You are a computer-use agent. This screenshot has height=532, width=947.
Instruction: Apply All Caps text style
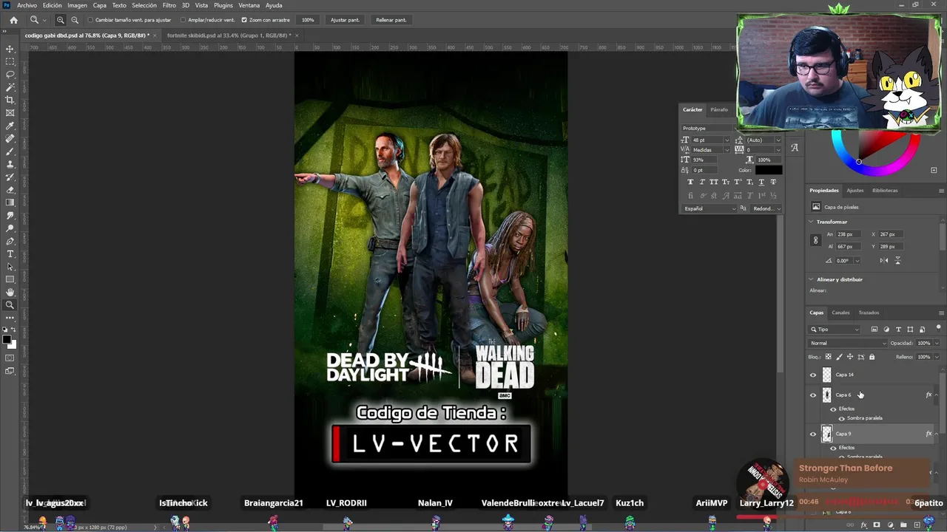[714, 182]
